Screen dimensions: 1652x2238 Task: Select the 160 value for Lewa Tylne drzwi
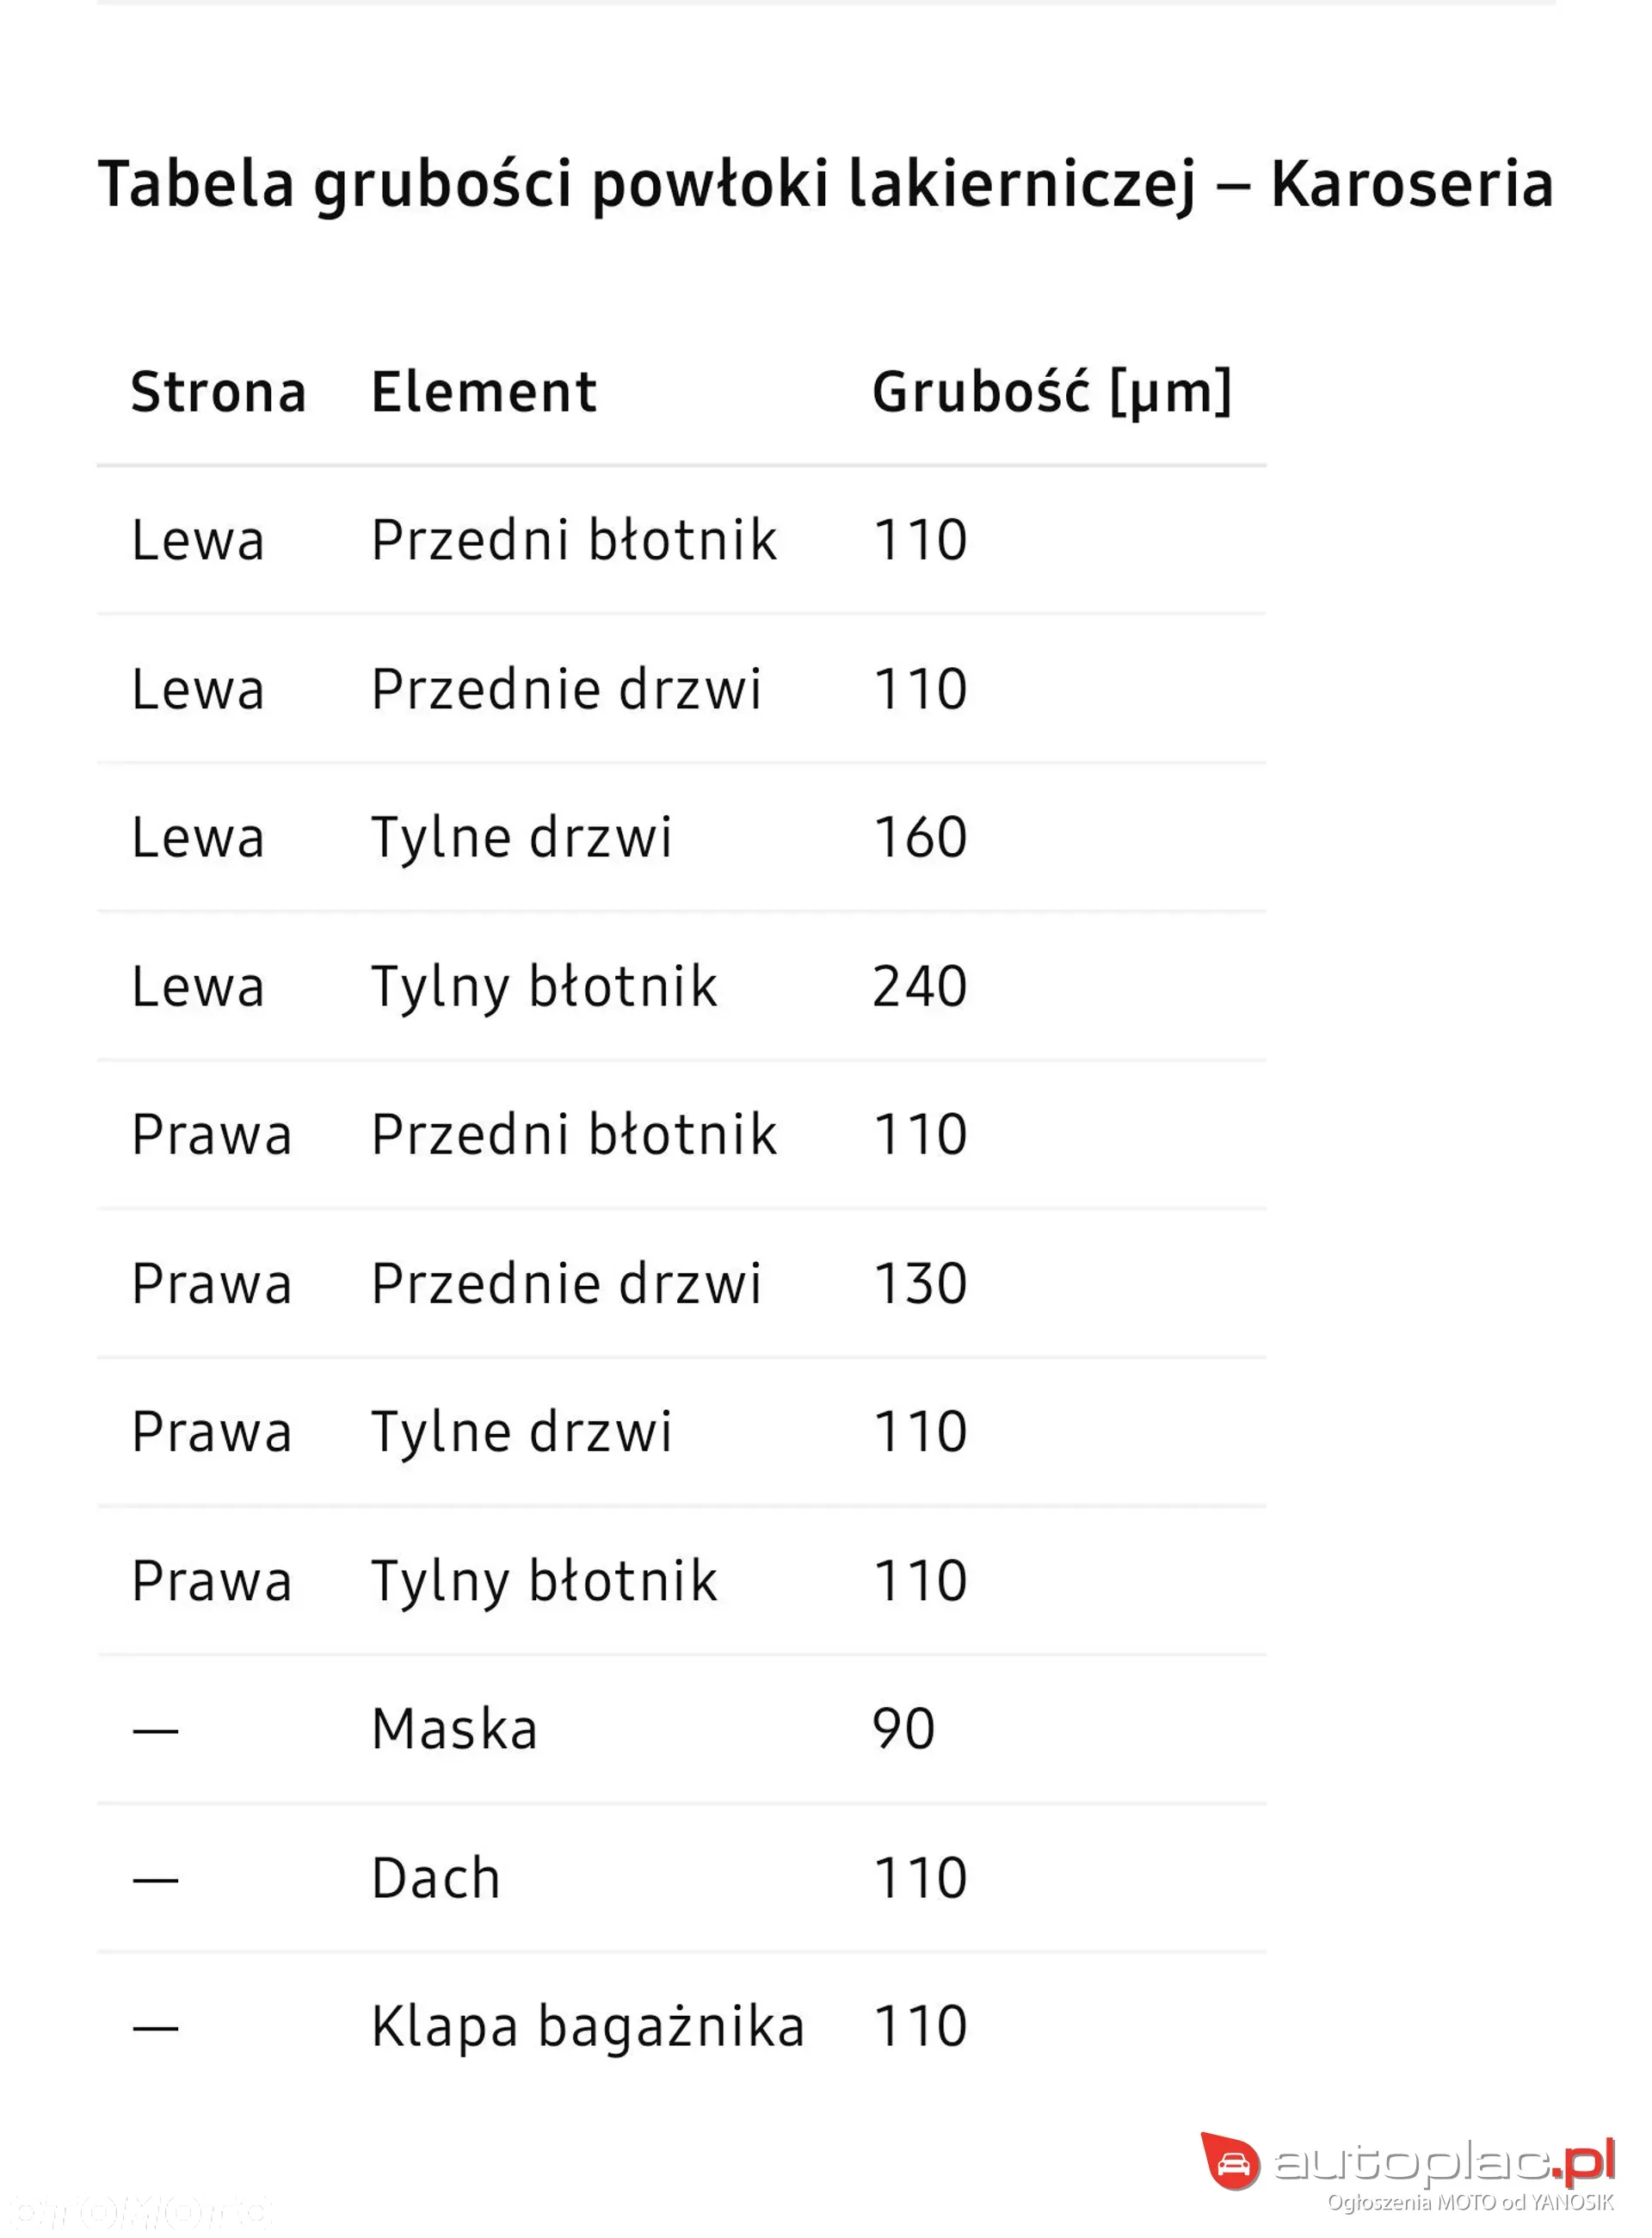920,838
